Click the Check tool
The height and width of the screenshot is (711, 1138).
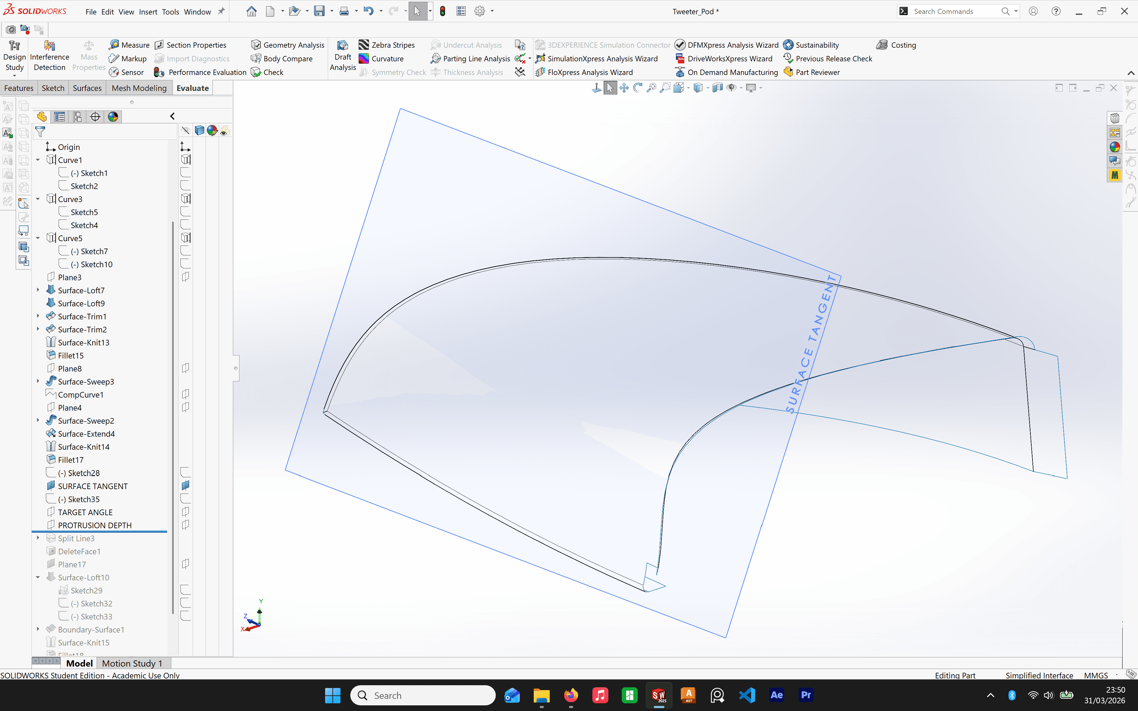(x=267, y=72)
